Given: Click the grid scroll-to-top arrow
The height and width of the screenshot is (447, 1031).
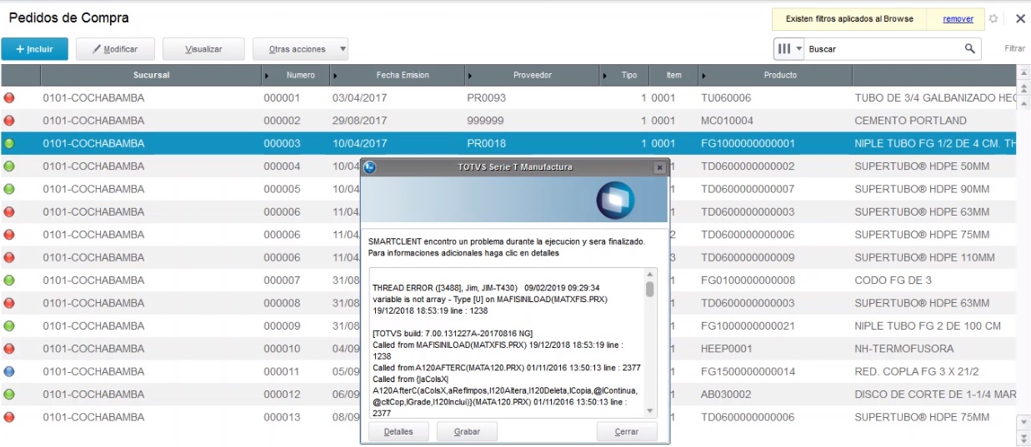Looking at the screenshot, I should [x=1024, y=72].
